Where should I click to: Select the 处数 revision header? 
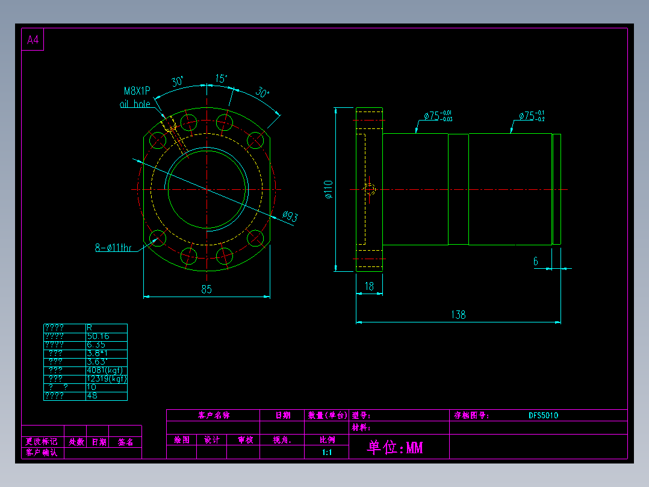(76, 442)
